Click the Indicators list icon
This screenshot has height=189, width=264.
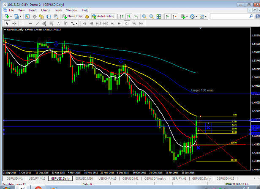(183, 16)
